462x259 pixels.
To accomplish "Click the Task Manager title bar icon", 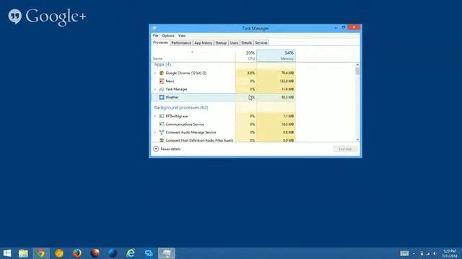I will (x=154, y=28).
